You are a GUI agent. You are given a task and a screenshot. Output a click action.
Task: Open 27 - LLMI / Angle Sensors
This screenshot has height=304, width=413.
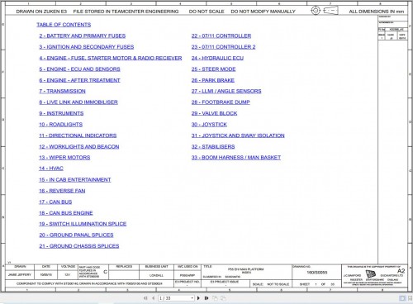coord(226,91)
